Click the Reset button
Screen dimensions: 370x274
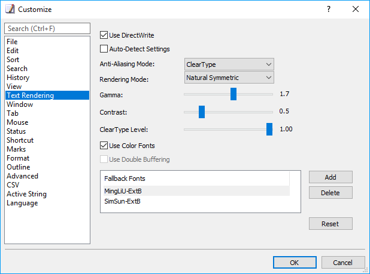click(330, 223)
